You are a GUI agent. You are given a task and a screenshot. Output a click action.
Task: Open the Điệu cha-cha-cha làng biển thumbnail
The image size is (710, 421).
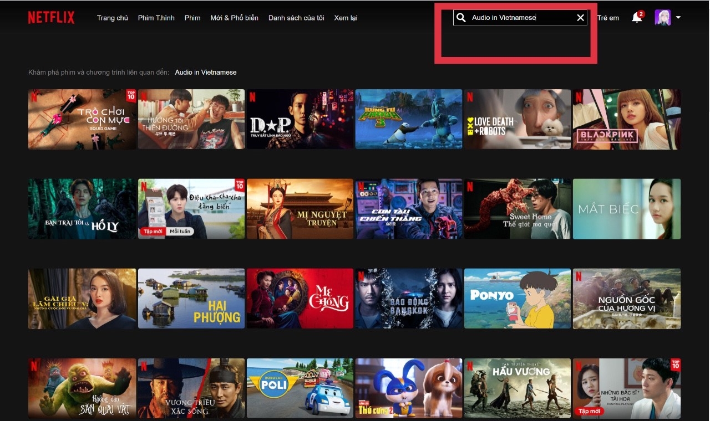[191, 209]
